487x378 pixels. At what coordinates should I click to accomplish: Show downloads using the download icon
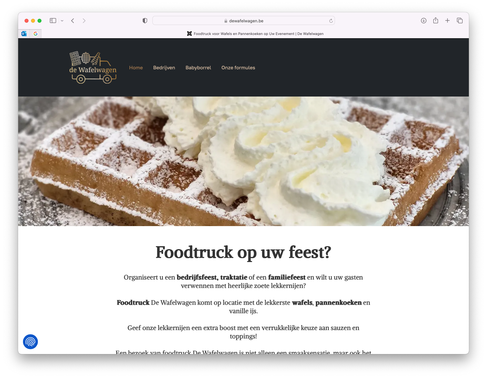point(424,21)
